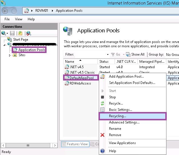Click the IIS Manager title bar app icon
The image size is (179, 155).
coord(3,3)
